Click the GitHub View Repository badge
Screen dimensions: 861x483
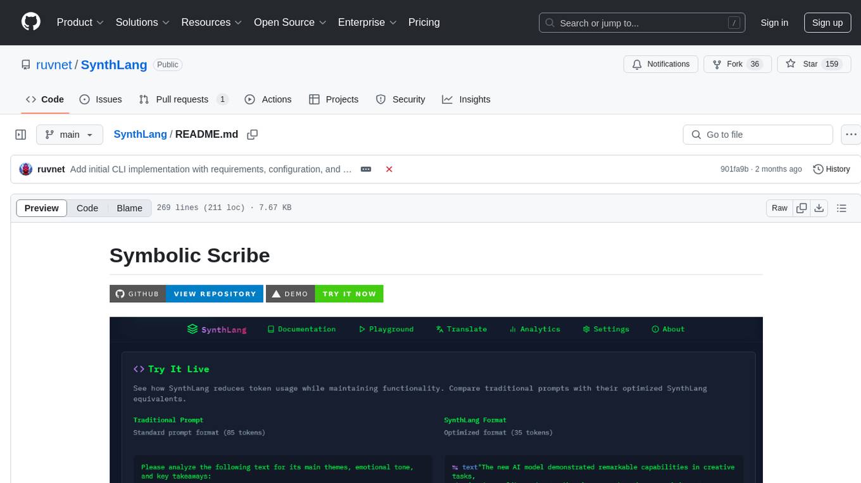186,294
